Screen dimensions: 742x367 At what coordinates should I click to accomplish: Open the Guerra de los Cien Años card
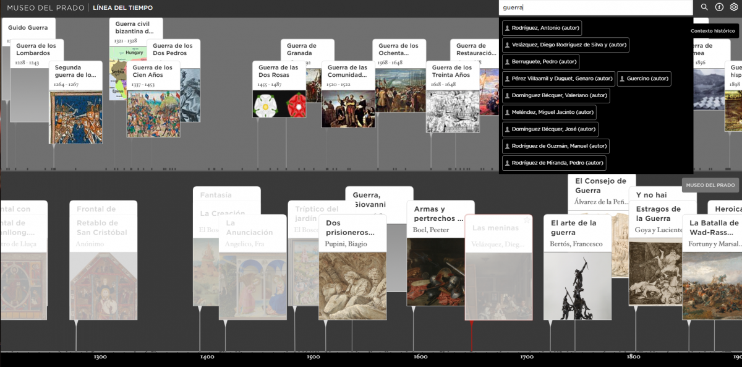(x=153, y=99)
